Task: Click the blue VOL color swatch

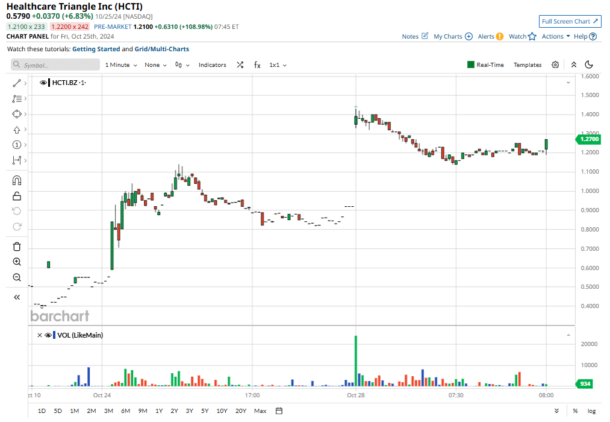Action: click(54, 335)
